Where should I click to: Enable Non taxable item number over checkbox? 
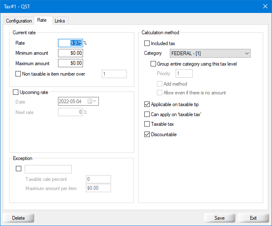[x=18, y=74]
